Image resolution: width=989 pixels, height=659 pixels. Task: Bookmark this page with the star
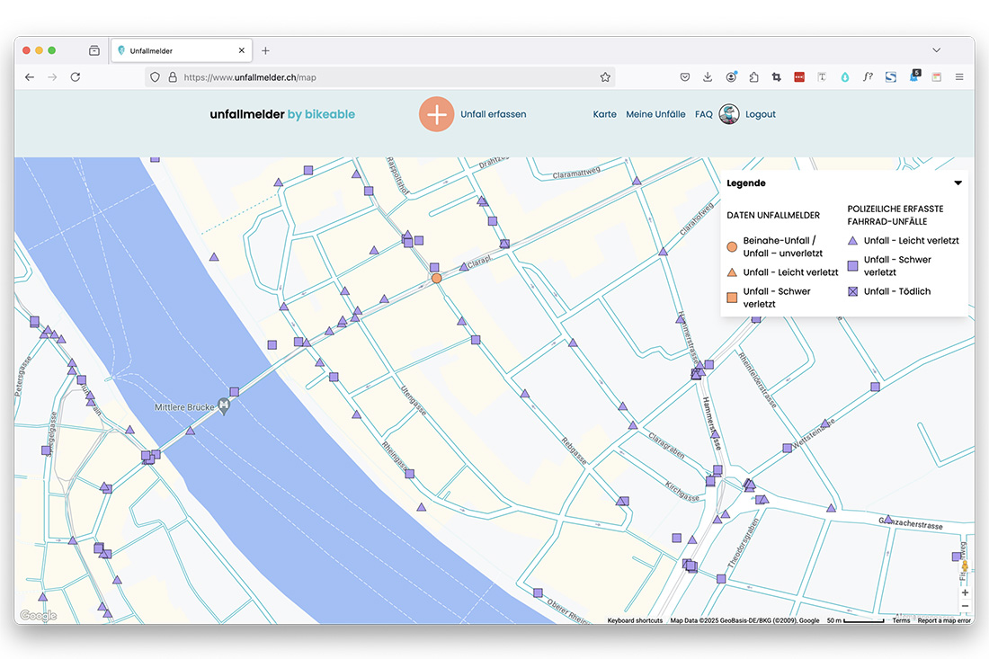coord(605,77)
